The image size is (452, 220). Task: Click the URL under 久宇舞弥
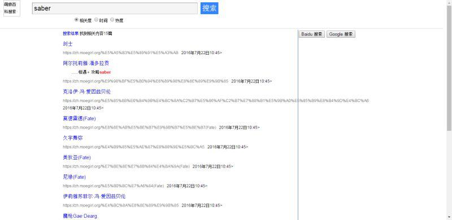(134, 147)
